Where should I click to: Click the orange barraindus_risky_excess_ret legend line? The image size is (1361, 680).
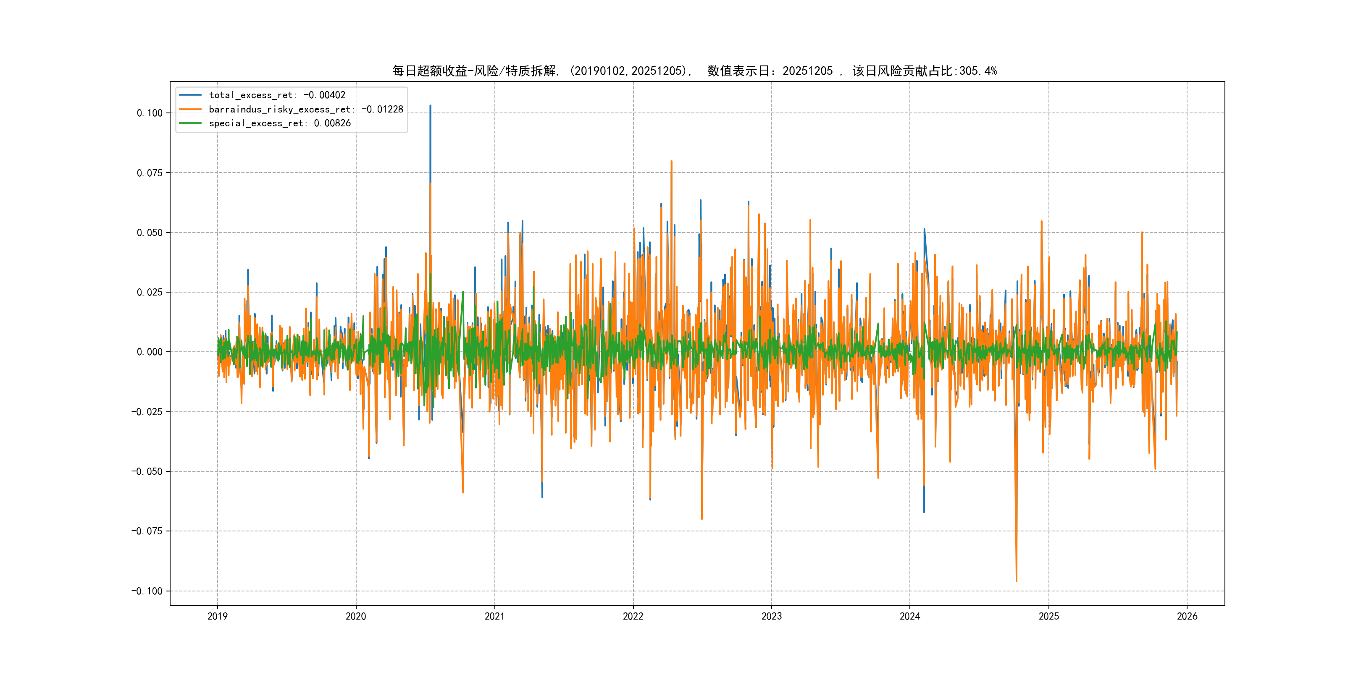point(190,109)
